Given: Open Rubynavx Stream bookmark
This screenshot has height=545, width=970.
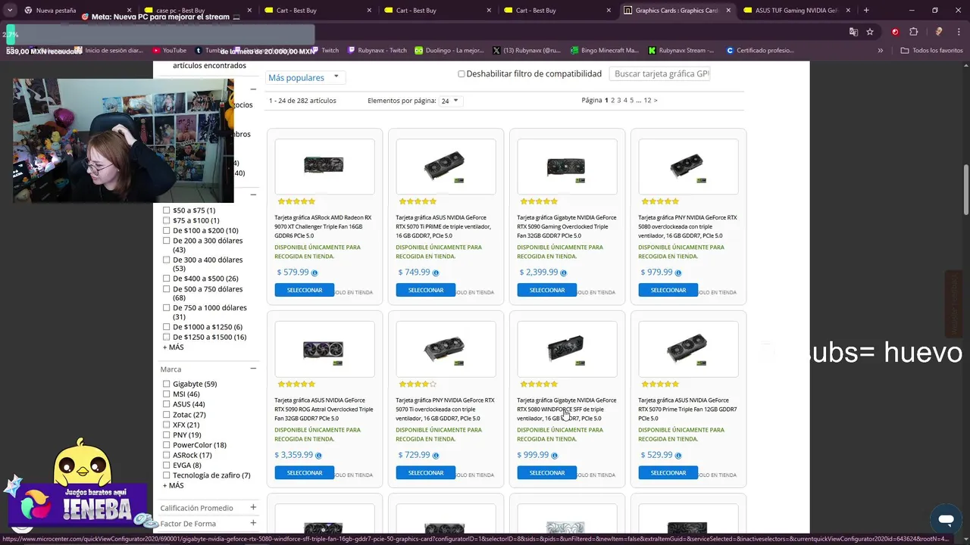Looking at the screenshot, I should [x=681, y=51].
